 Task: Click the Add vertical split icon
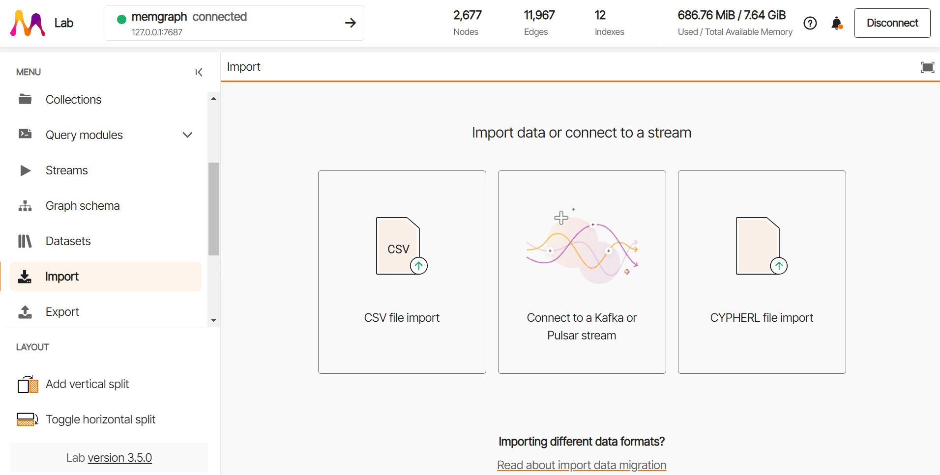(28, 384)
